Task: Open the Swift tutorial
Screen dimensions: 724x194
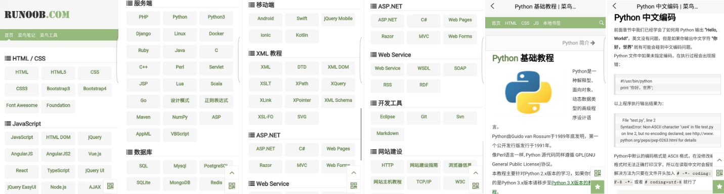Action: 302,19
